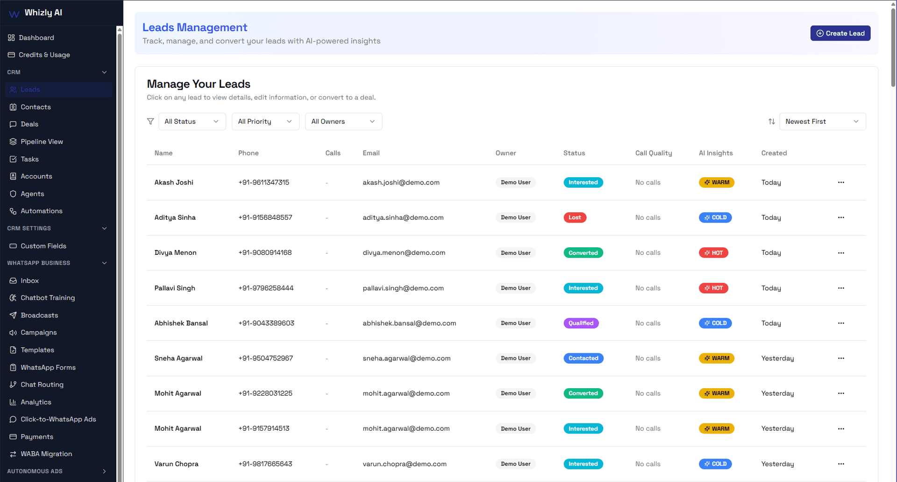Open the WABA Migration icon
Viewport: 897px width, 482px height.
(x=13, y=454)
